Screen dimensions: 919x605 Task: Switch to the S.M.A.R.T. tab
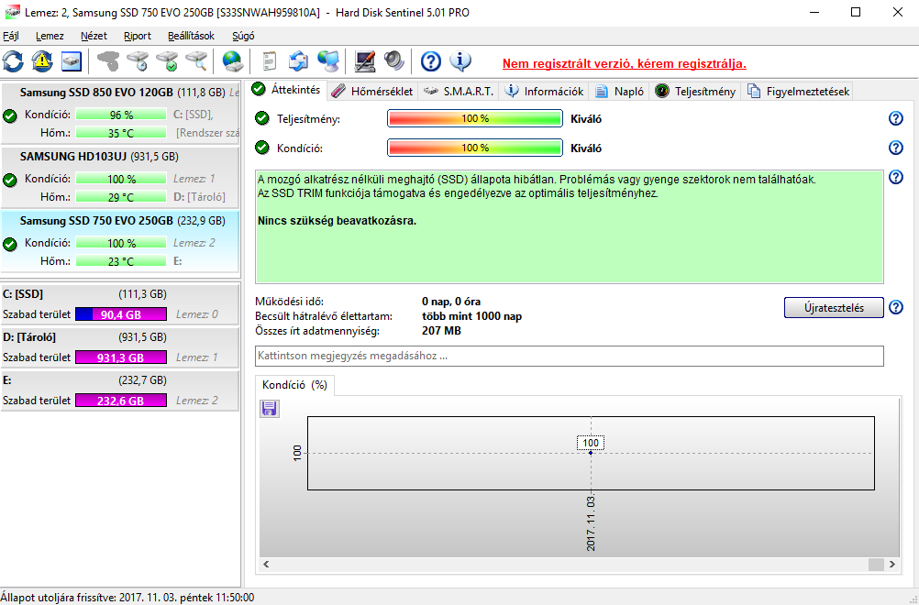[459, 92]
